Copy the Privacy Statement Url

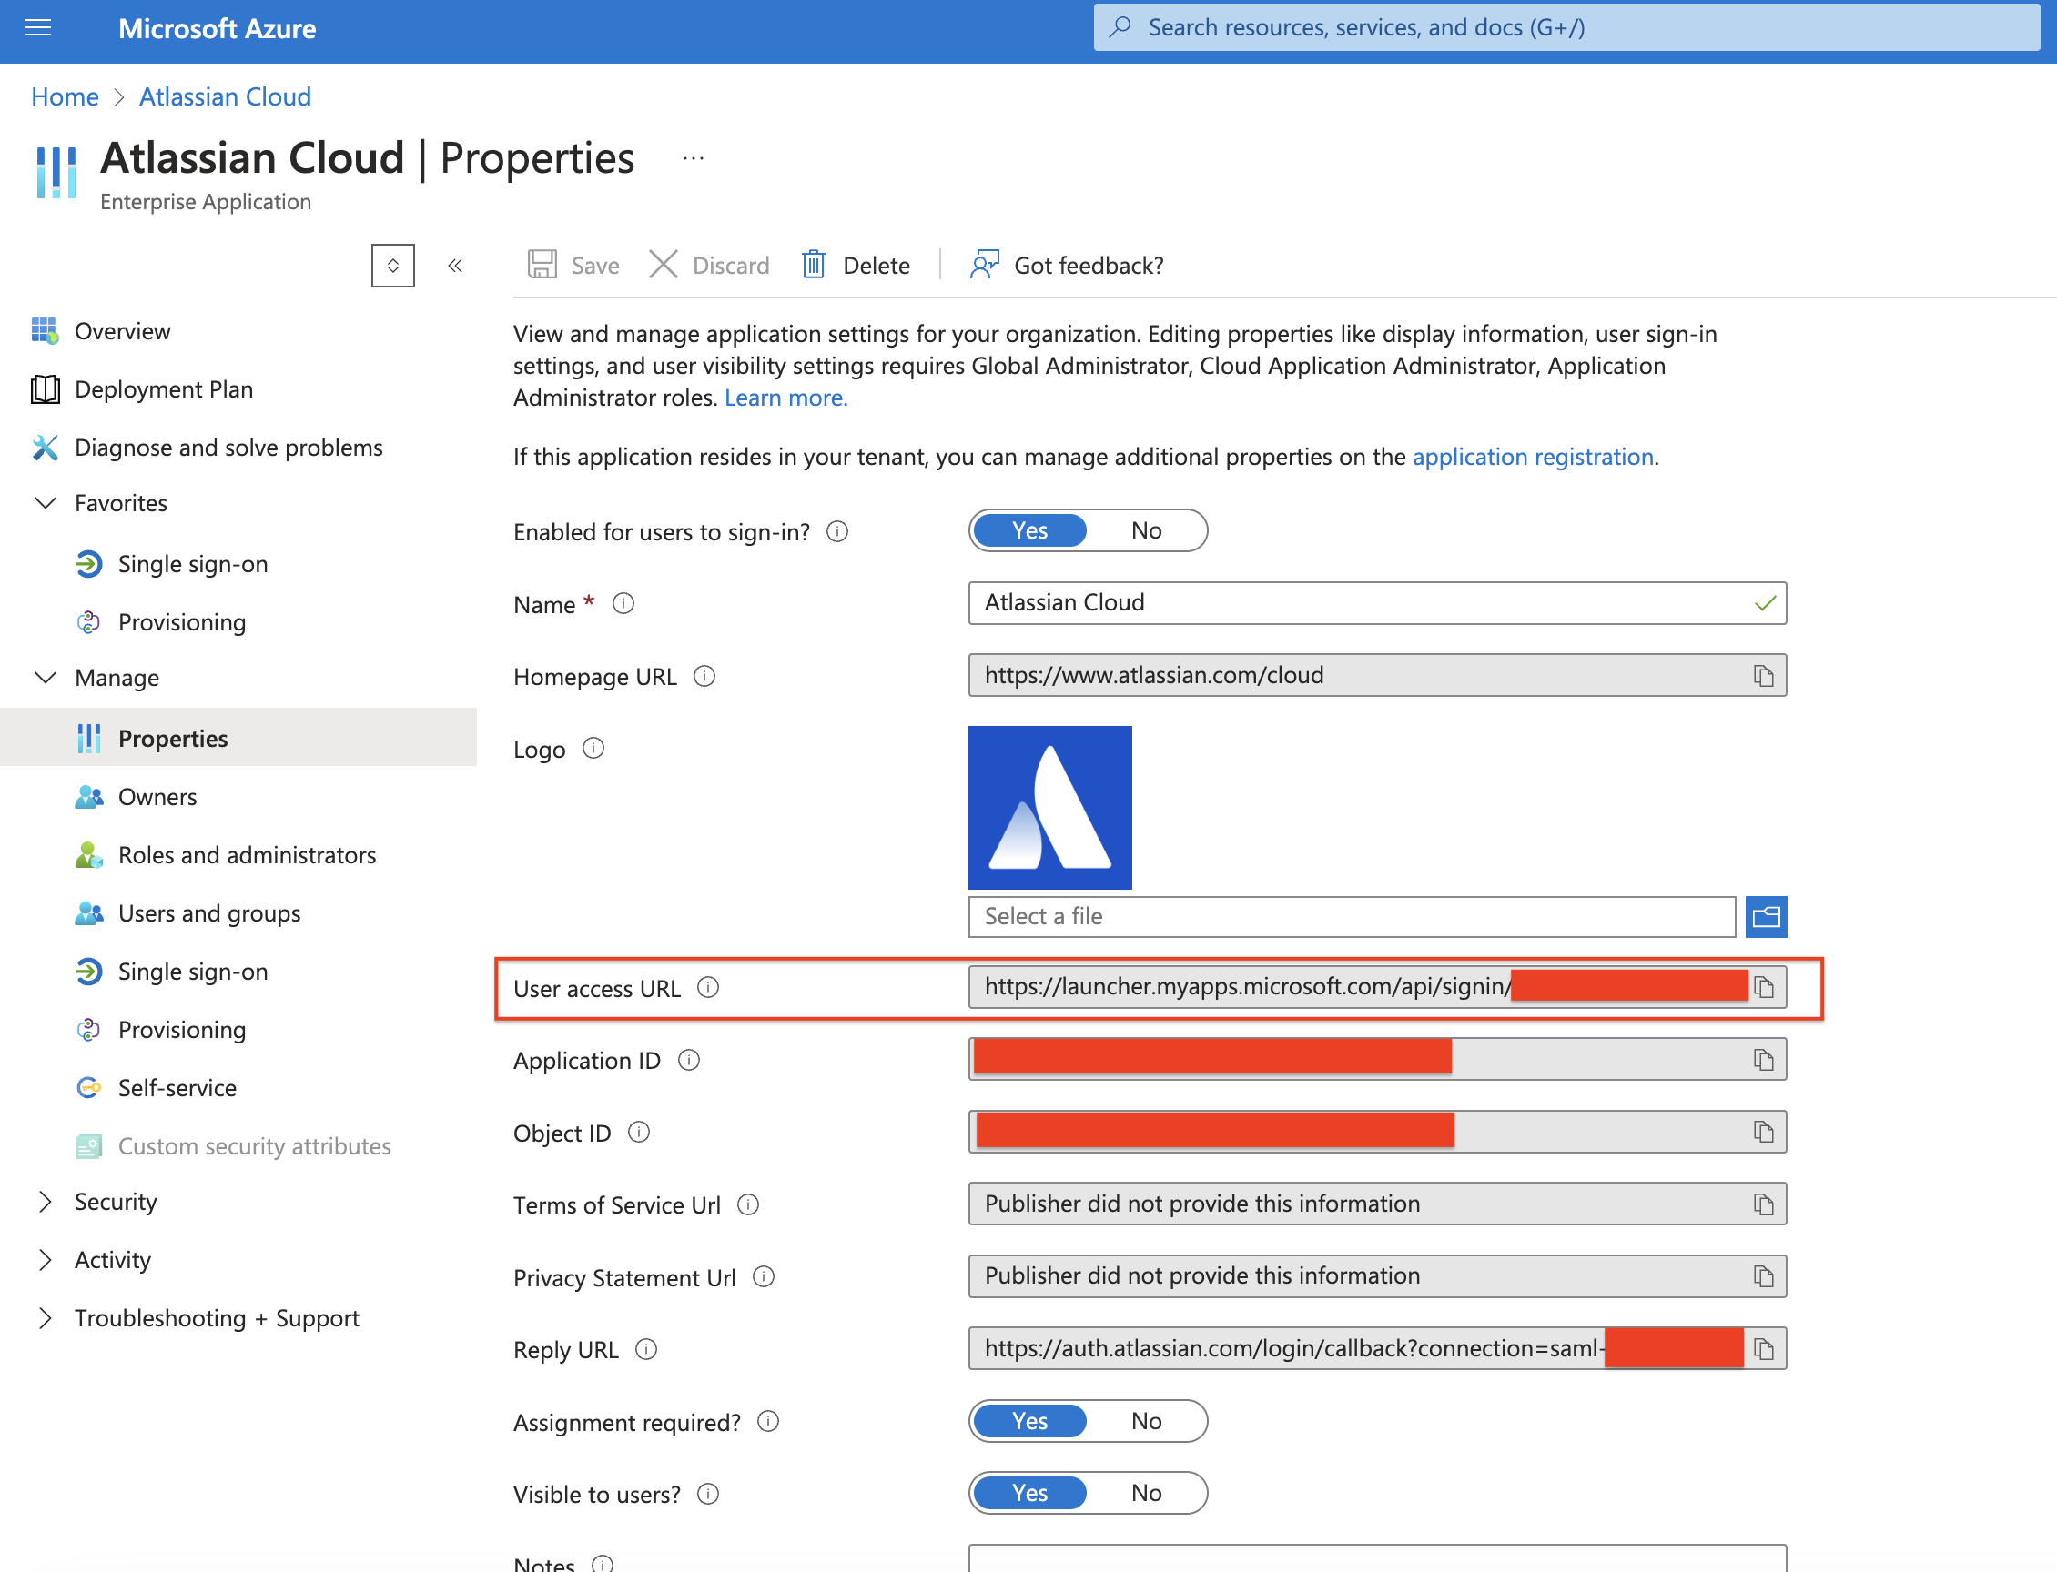[x=1763, y=1276]
